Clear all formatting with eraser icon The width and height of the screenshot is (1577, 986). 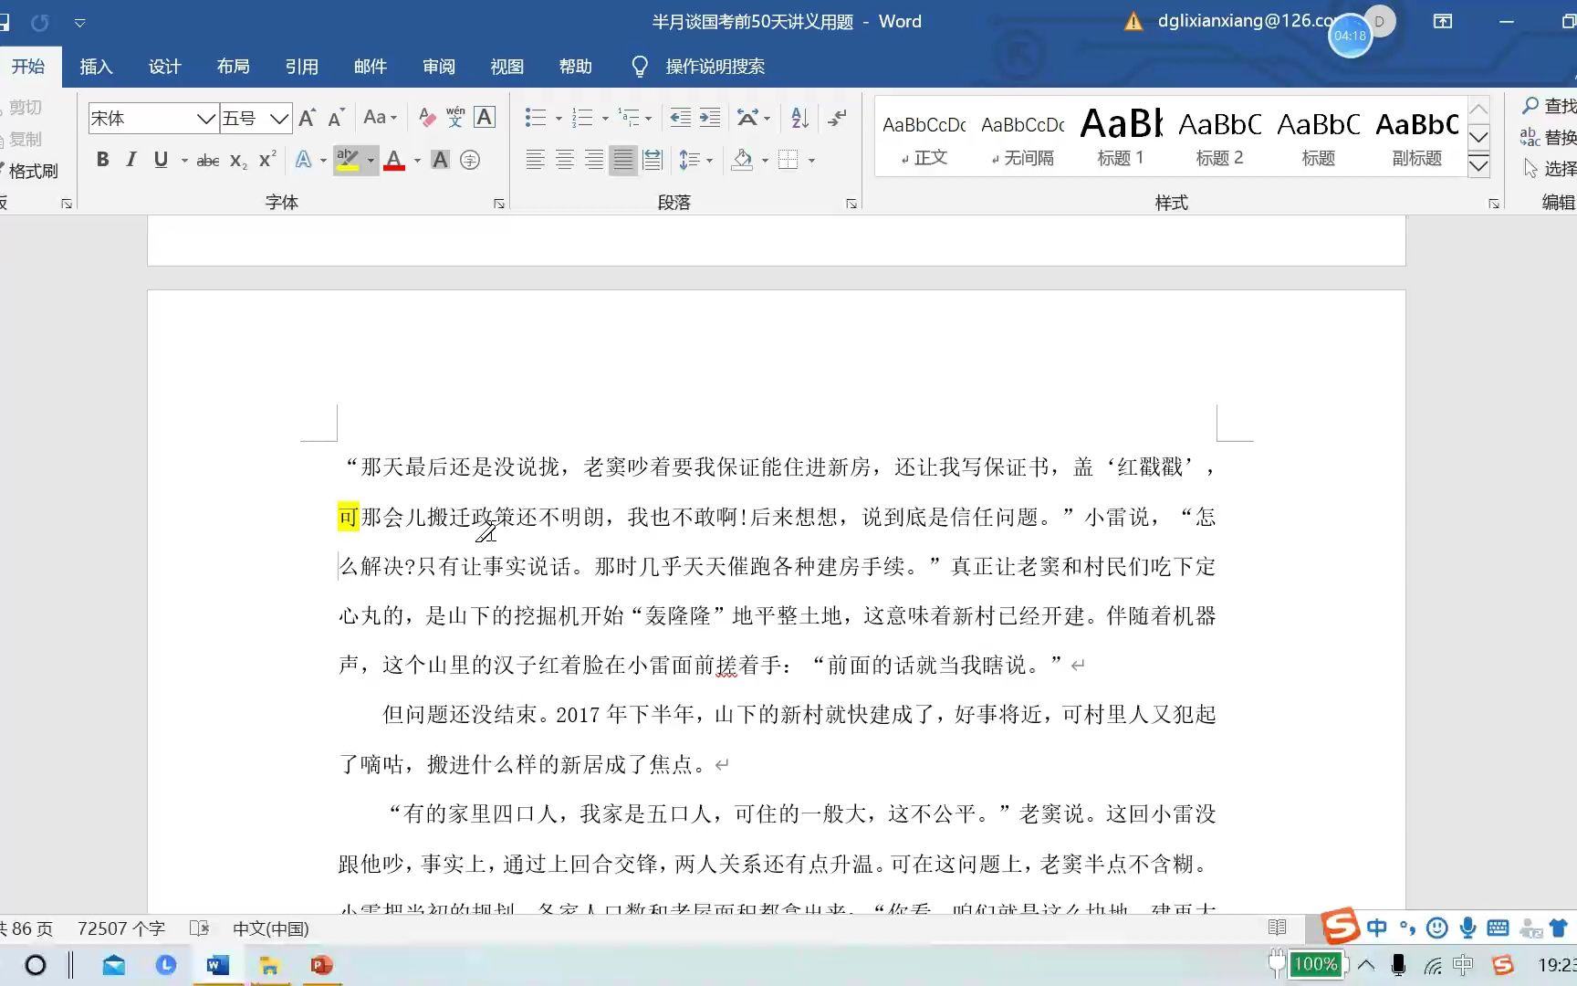tap(426, 118)
